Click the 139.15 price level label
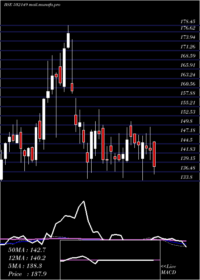Viewport: 200px width, 280px height. pyautogui.click(x=188, y=158)
